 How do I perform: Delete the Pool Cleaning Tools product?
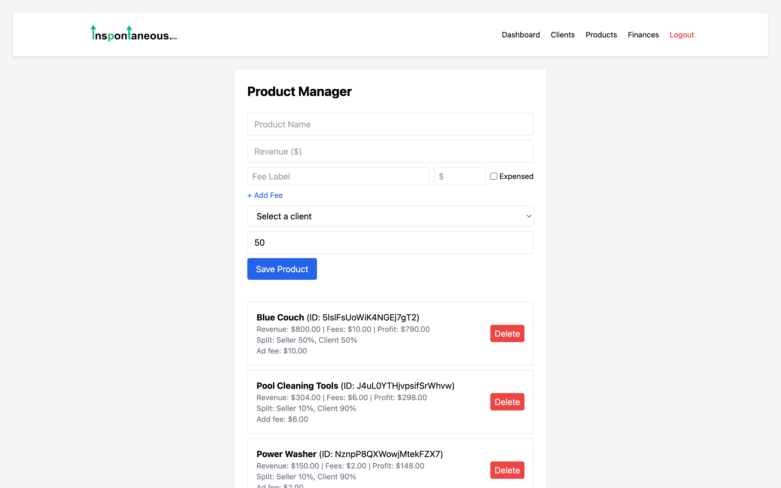tap(507, 402)
